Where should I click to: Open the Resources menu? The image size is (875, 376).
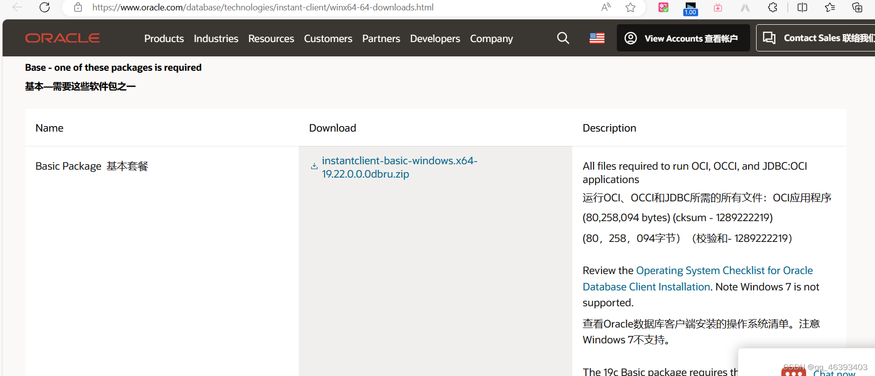[271, 39]
